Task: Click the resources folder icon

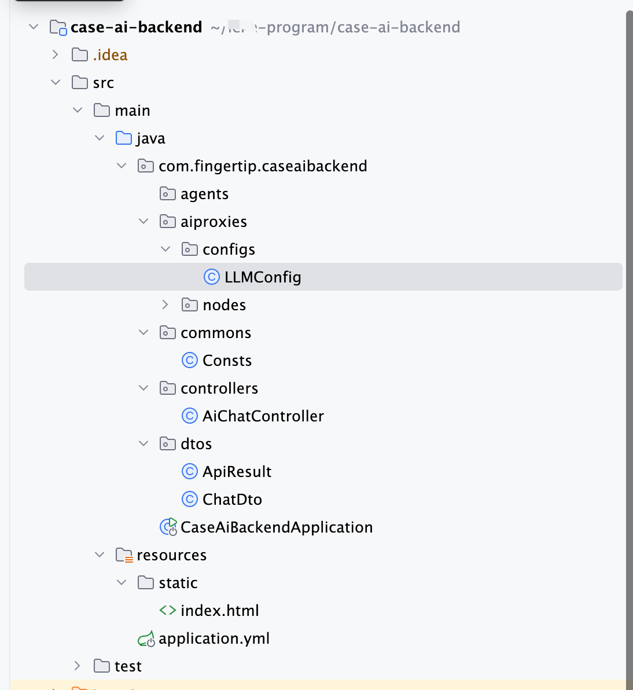Action: (124, 555)
